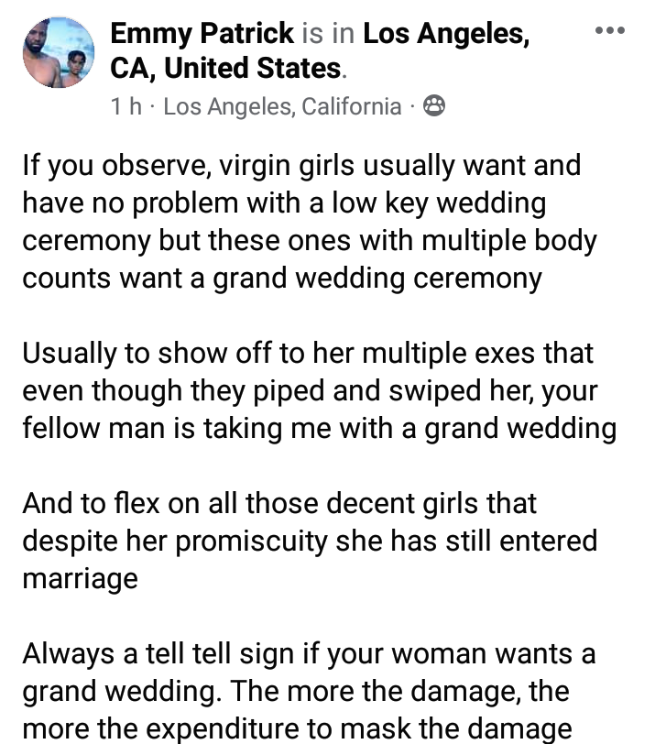Viewport: 655px width, 744px height.
Task: Open the three-dot post options menu
Action: tap(609, 31)
